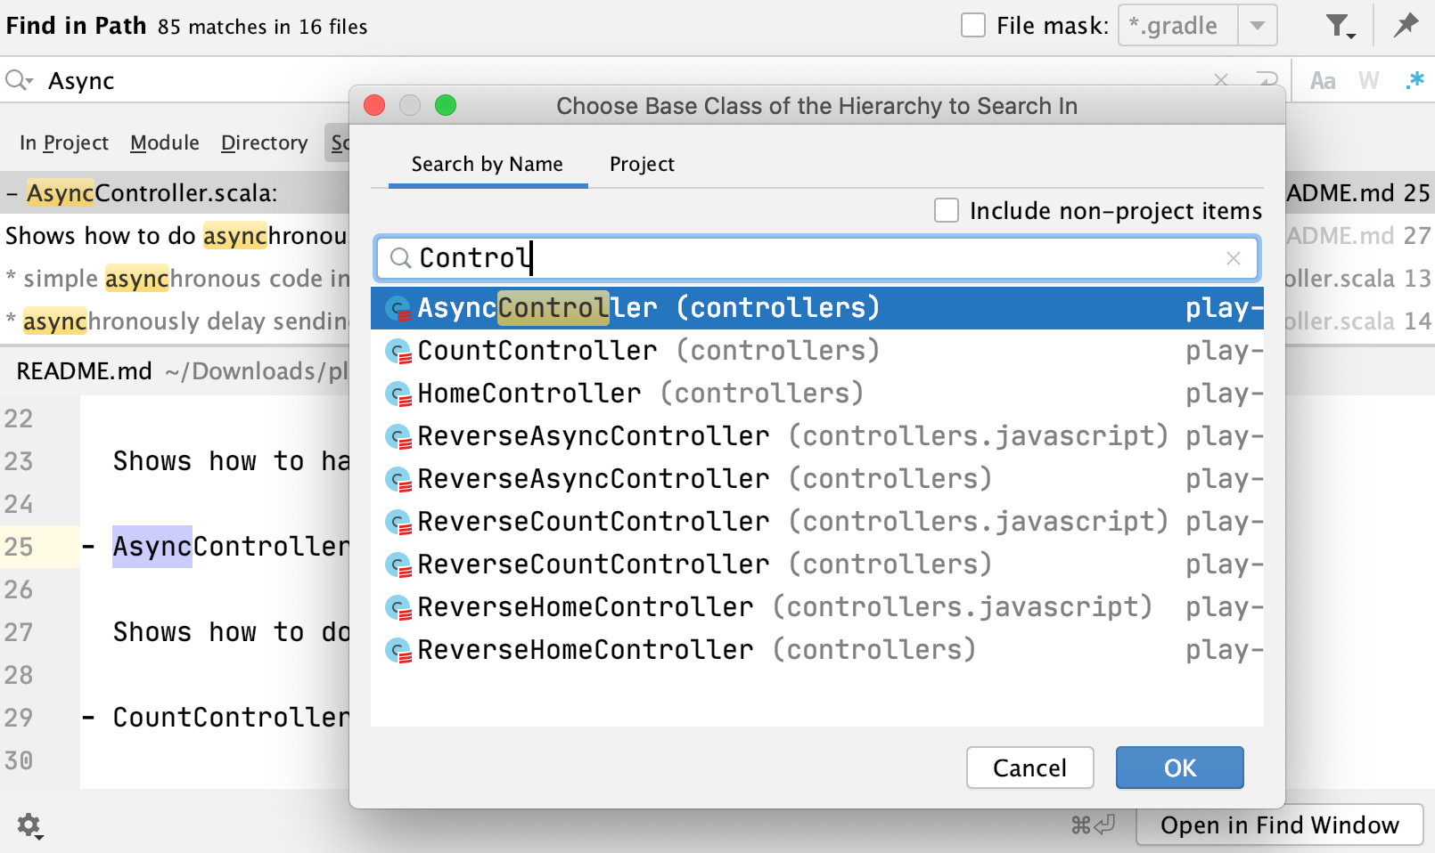Toggle the regex search option
1435x853 pixels.
(1414, 81)
